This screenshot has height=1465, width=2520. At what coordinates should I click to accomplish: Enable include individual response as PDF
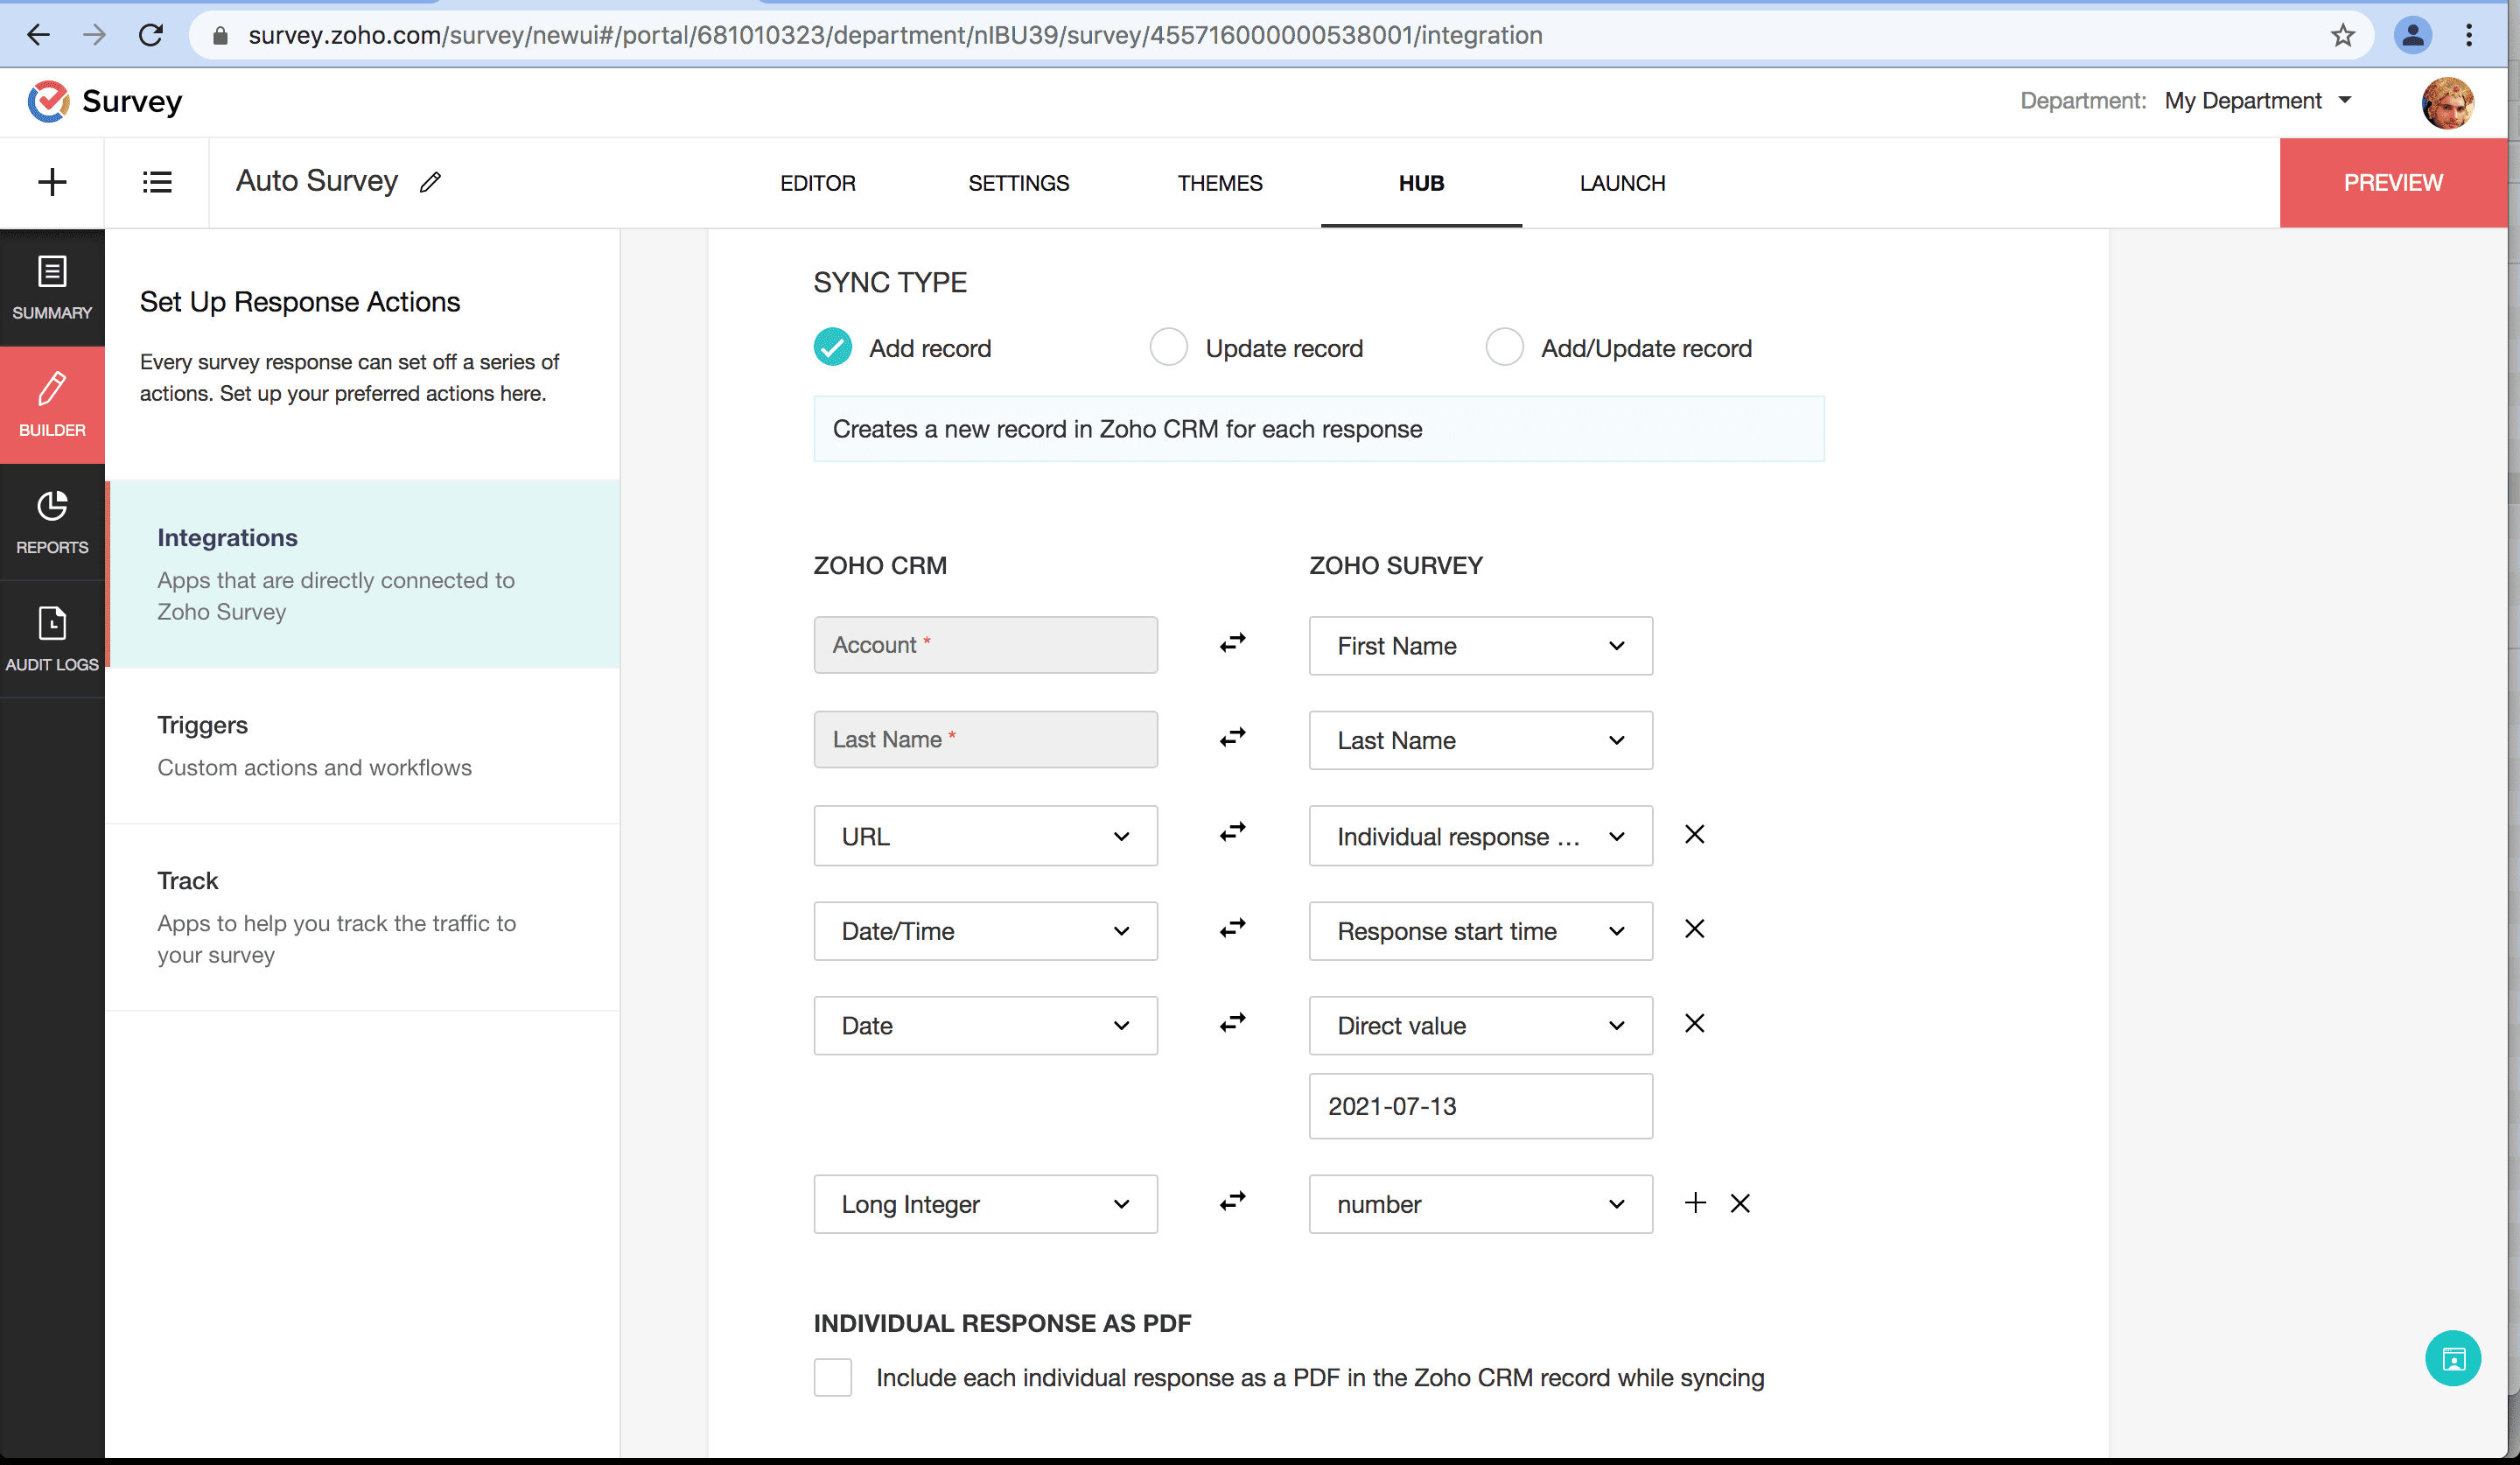coord(832,1377)
